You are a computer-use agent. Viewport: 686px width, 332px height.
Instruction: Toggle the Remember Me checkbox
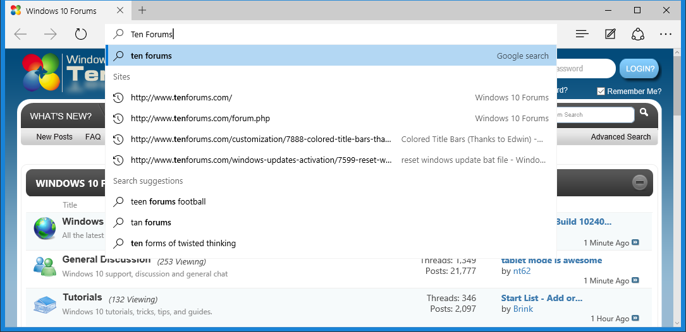click(601, 92)
